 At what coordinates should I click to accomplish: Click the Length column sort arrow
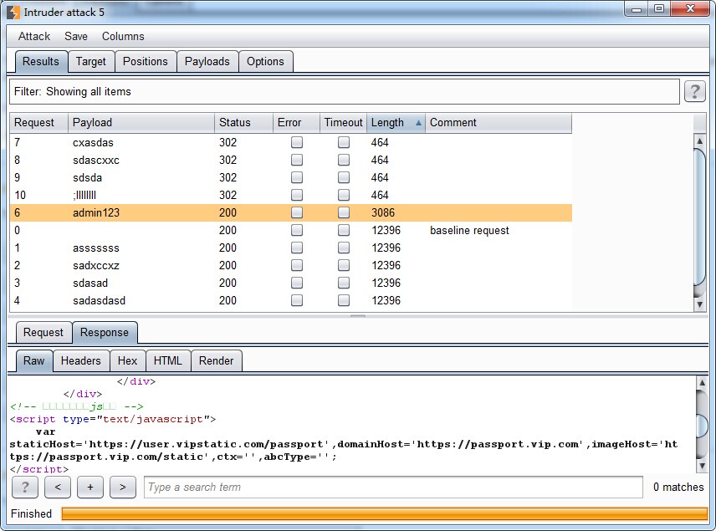point(418,122)
